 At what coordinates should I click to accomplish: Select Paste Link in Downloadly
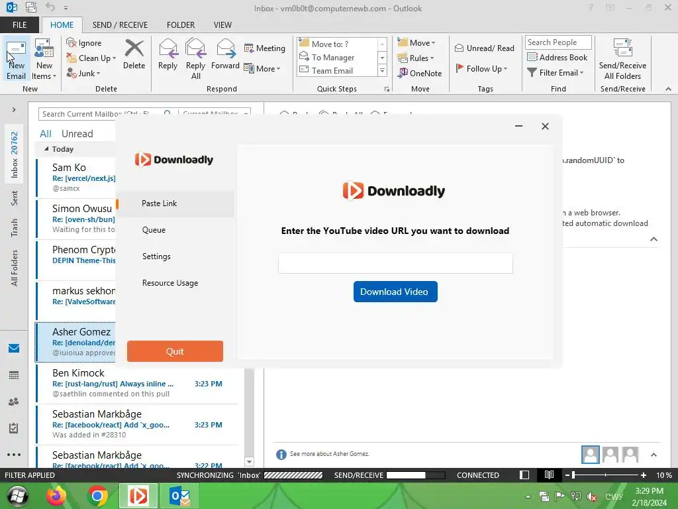coord(175,203)
